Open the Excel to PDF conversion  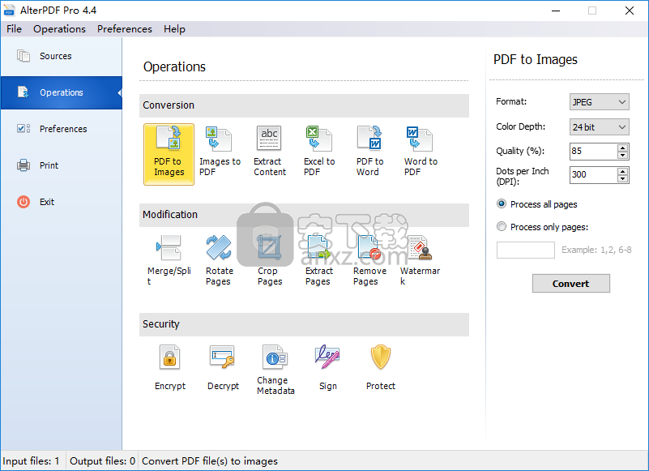click(x=319, y=152)
